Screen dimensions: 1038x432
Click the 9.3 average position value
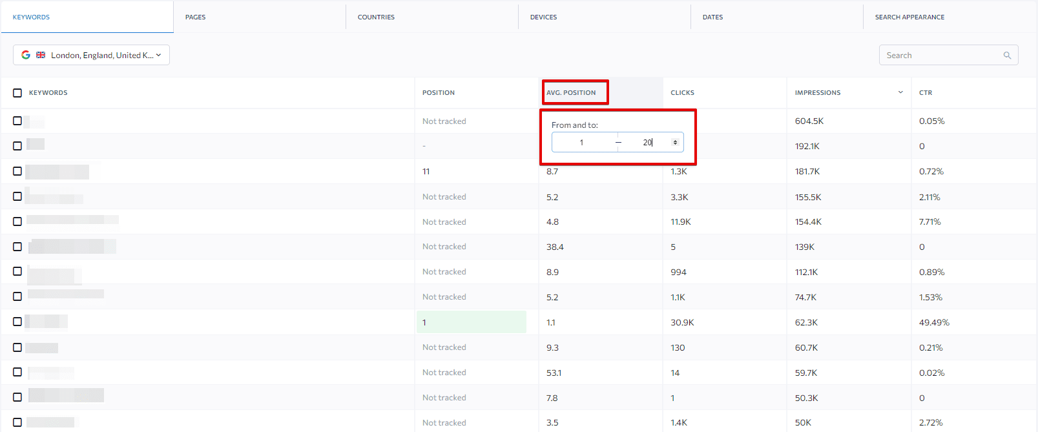(552, 347)
